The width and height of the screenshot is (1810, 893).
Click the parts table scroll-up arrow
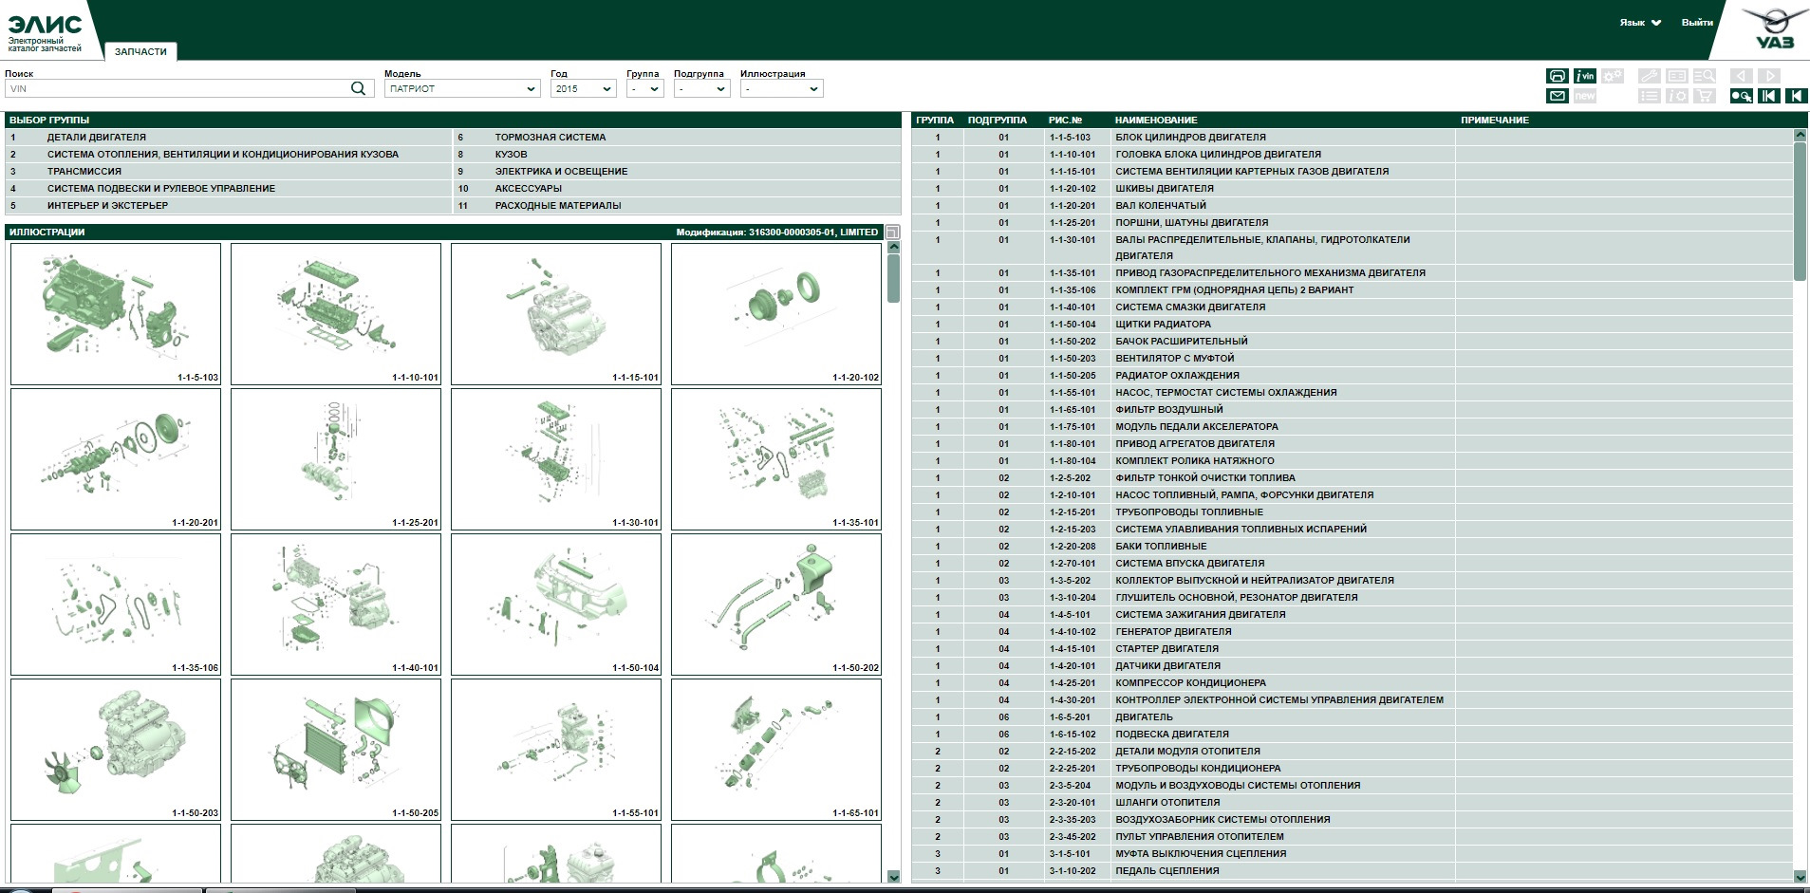click(1800, 136)
